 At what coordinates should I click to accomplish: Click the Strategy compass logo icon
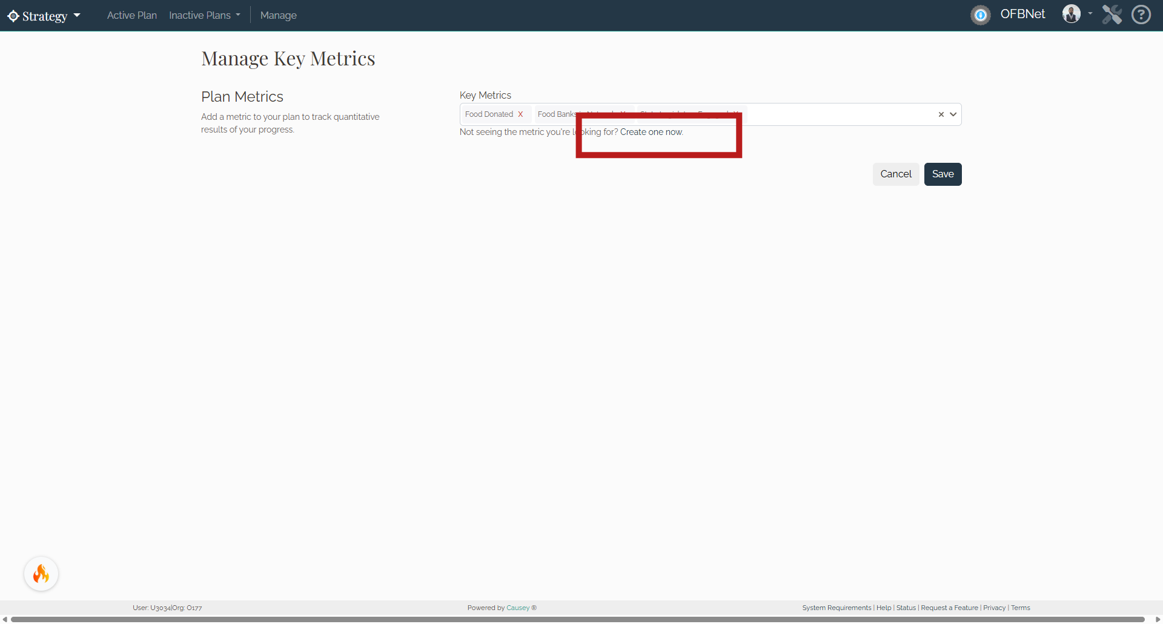tap(13, 16)
